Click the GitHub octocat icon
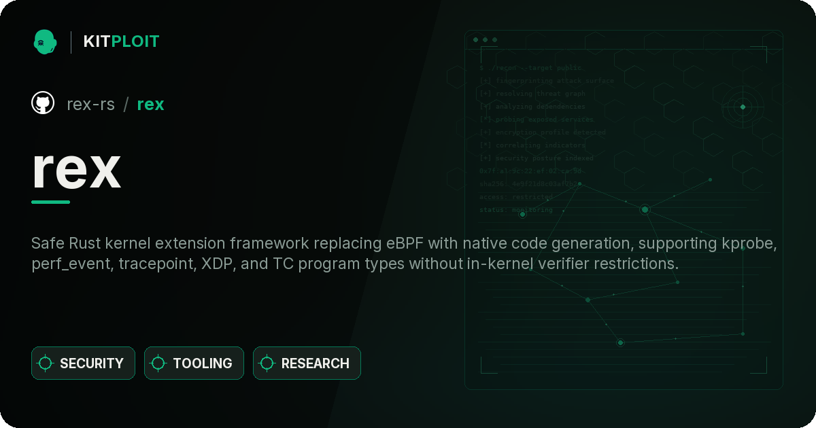 tap(43, 103)
